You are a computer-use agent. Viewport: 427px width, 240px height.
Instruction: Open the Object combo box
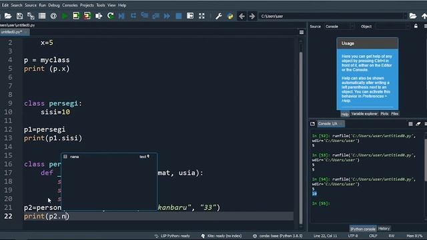[x=392, y=27]
